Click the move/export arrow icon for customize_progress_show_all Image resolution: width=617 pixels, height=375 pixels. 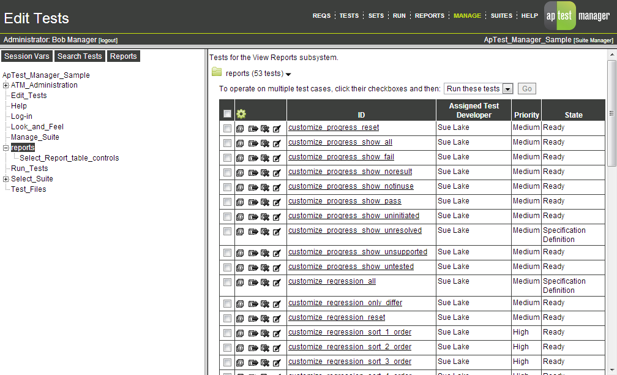click(252, 142)
